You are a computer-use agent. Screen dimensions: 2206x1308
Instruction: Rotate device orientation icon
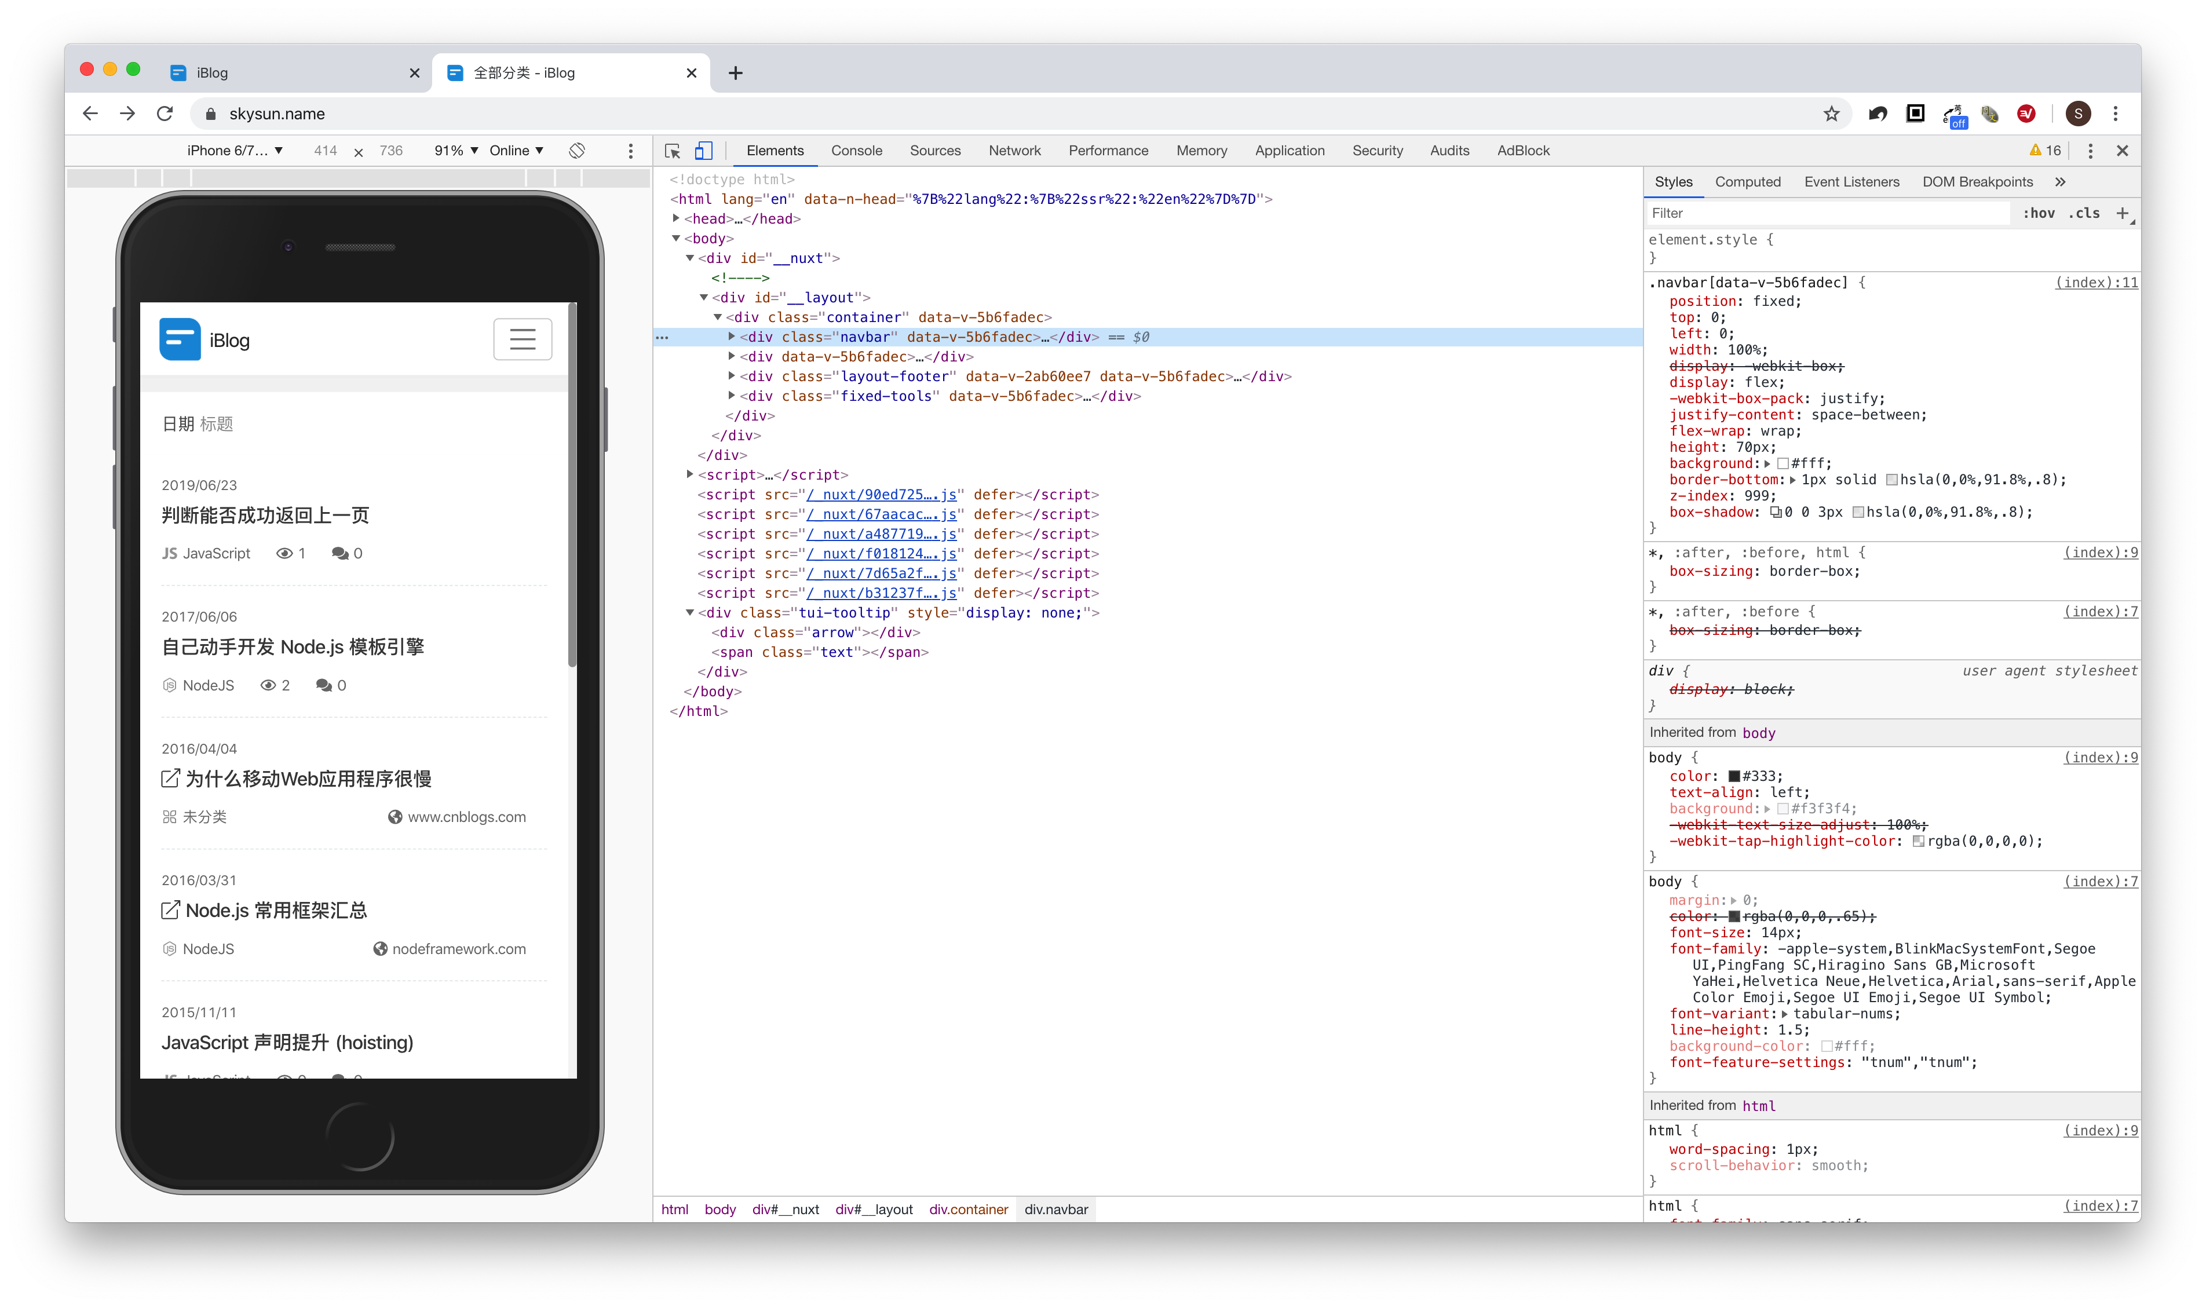(x=576, y=151)
